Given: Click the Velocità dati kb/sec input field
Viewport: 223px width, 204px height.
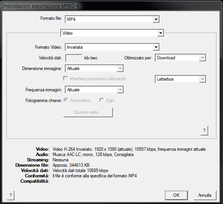Looking at the screenshot, I should pos(74,58).
